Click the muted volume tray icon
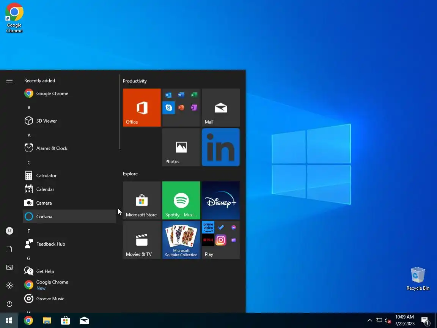Viewport: 437px width, 328px height. [x=388, y=320]
